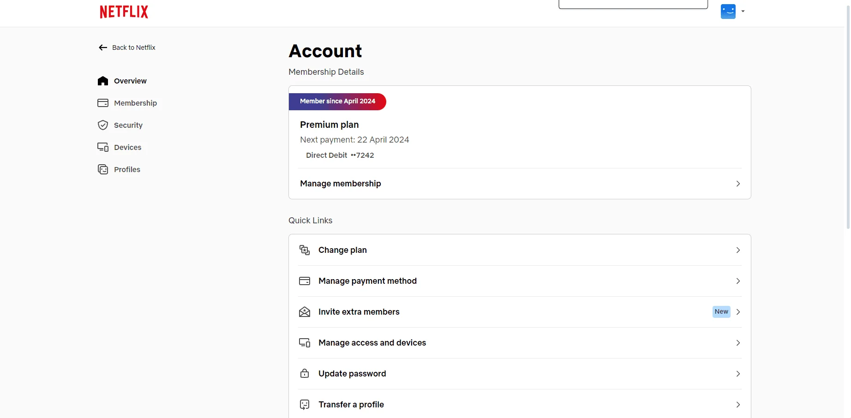Click the blue profile avatar icon
The height and width of the screenshot is (418, 851).
pyautogui.click(x=728, y=11)
